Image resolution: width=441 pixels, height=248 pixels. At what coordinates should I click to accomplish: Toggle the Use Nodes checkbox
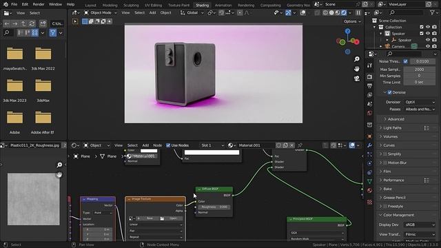(168, 145)
